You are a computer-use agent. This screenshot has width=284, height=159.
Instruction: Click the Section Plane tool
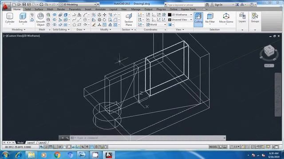pos(129,19)
